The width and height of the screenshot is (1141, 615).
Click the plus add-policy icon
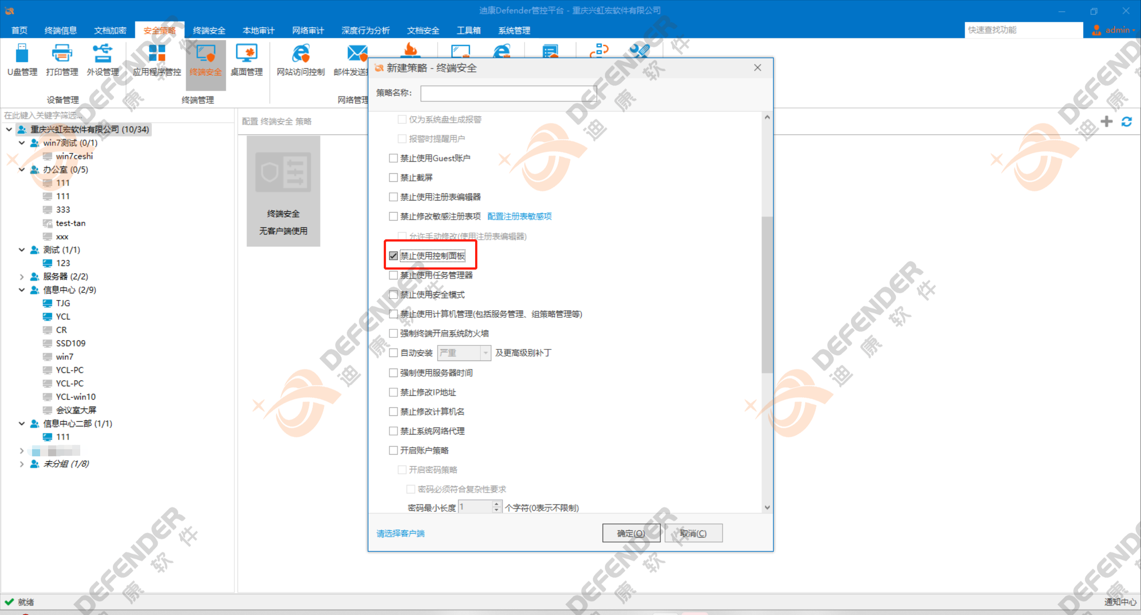(1106, 121)
